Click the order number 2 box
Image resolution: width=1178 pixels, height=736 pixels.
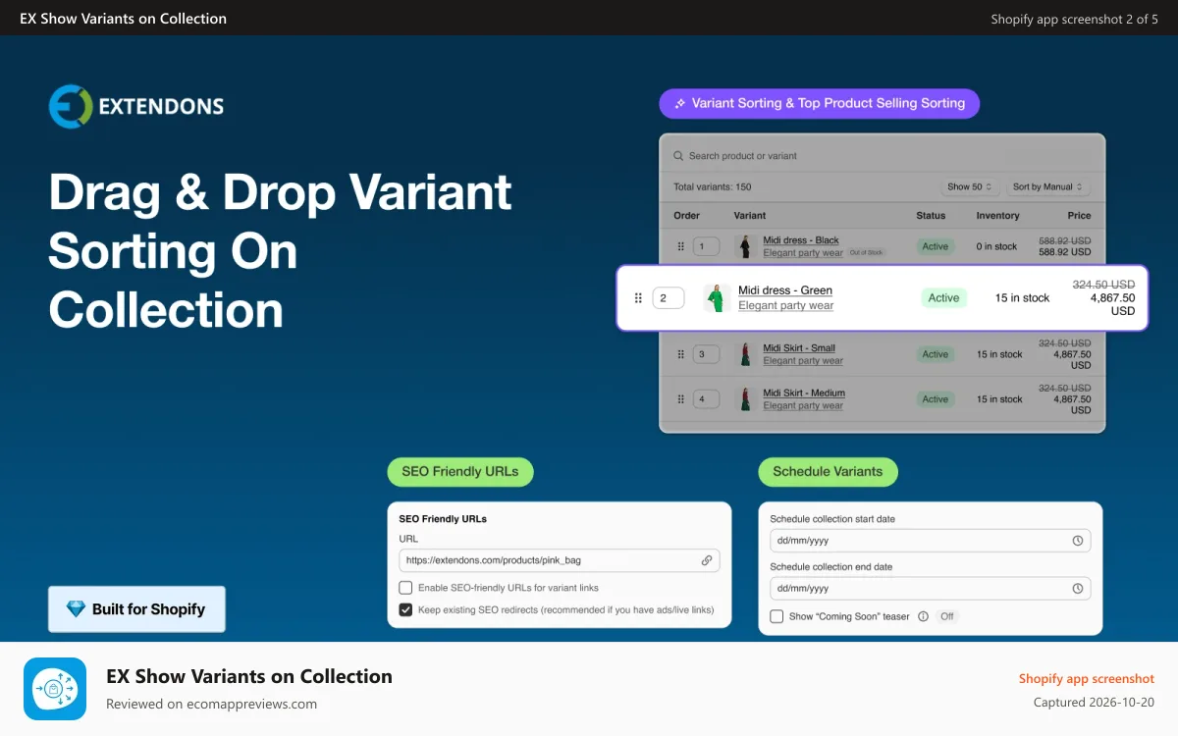pos(668,297)
